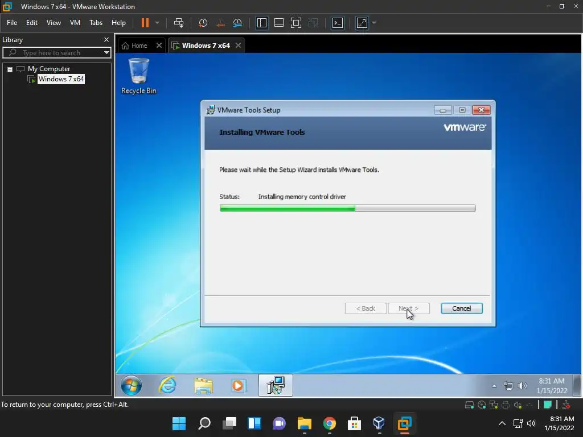The image size is (583, 437).
Task: Close the Home tab
Action: pyautogui.click(x=159, y=46)
